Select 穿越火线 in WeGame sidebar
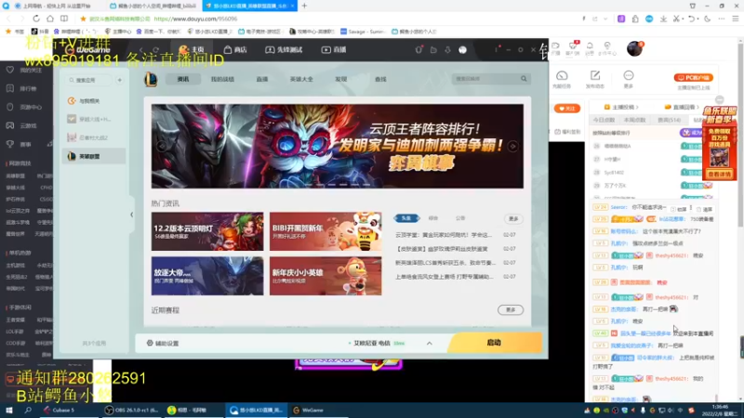The width and height of the screenshot is (744, 418). point(94,119)
